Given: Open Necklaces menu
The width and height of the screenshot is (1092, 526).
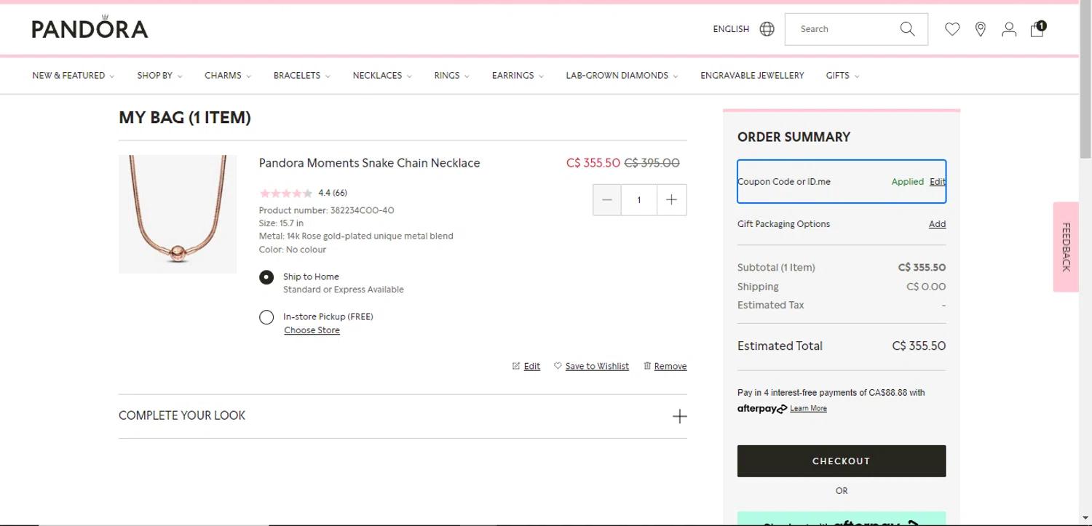Looking at the screenshot, I should tap(381, 76).
